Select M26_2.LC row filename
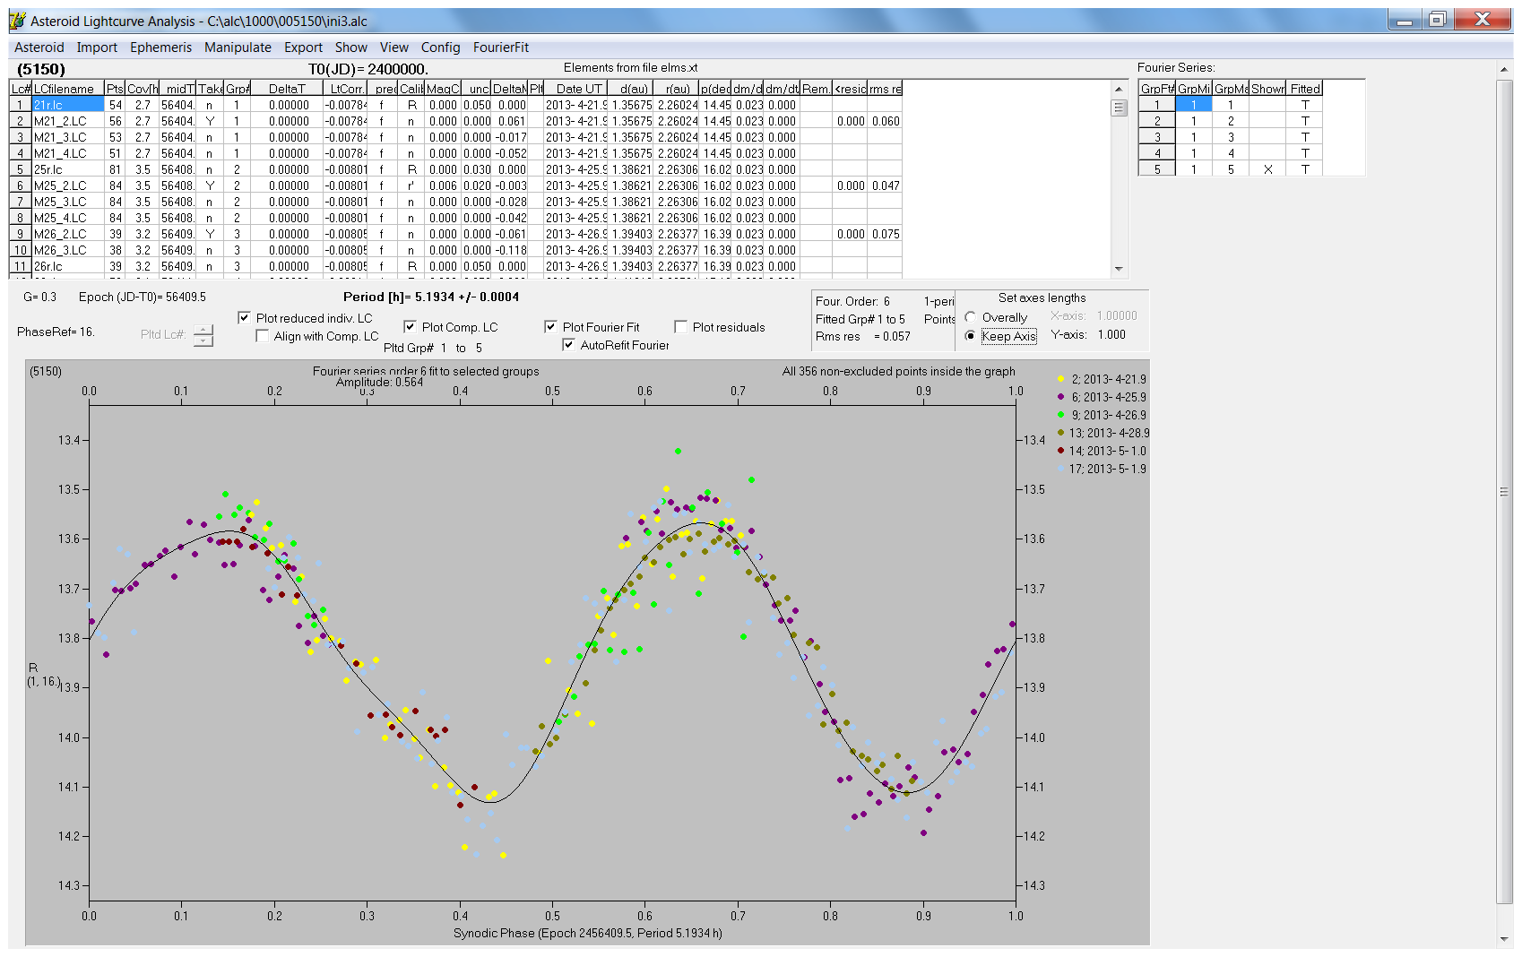Image resolution: width=1522 pixels, height=957 pixels. pos(67,234)
